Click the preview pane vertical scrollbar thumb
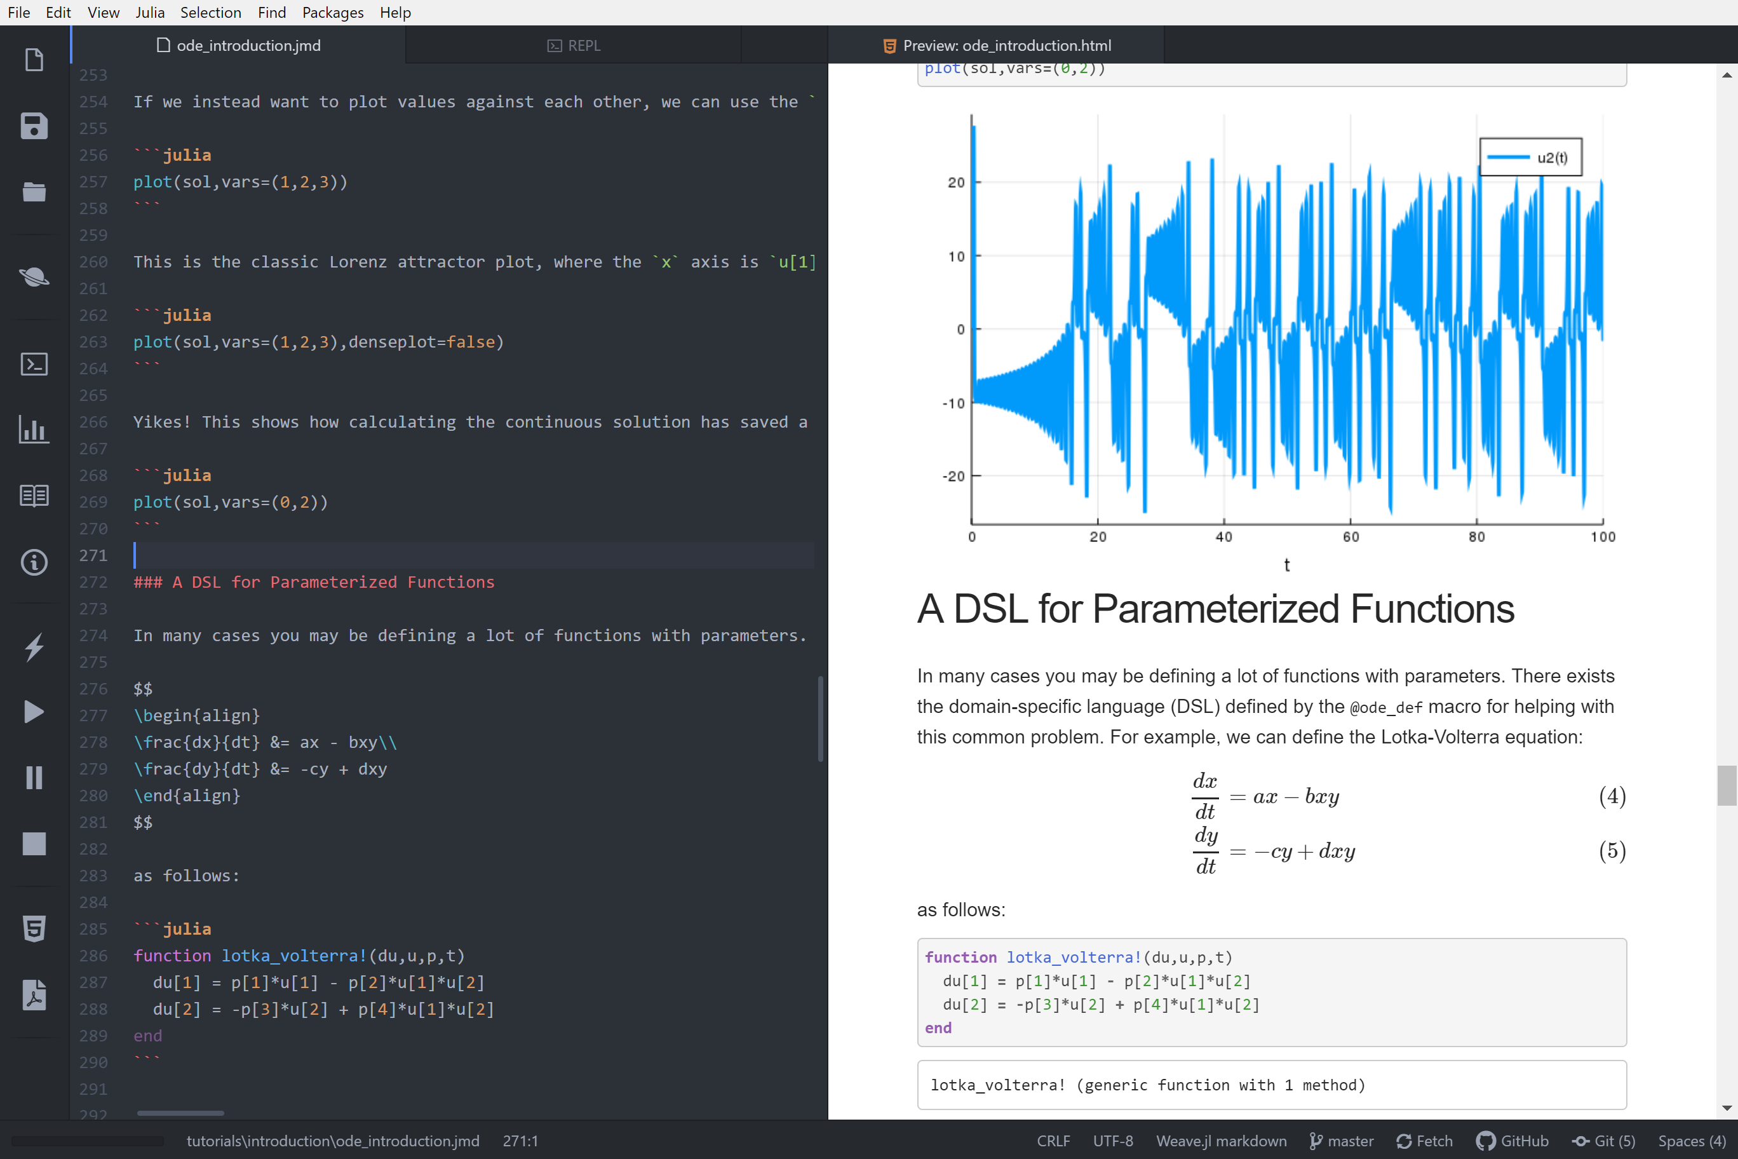Screen dimensions: 1738x1159 pos(1727,785)
